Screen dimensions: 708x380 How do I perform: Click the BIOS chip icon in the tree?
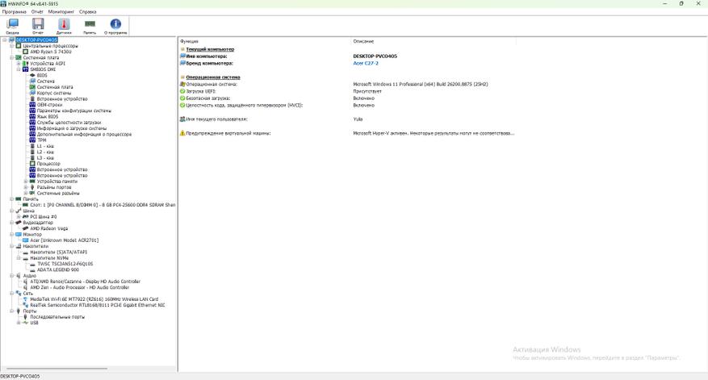32,75
